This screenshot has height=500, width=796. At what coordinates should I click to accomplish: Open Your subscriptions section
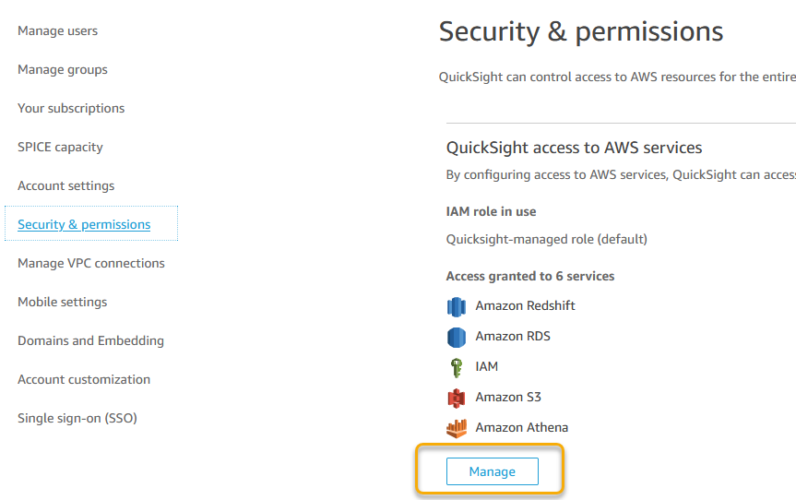coord(71,109)
